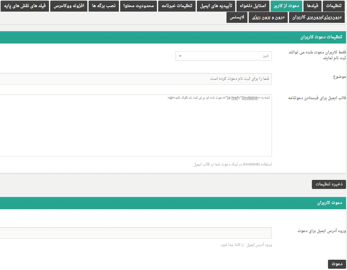Open the تنظیمات tab

334,6
